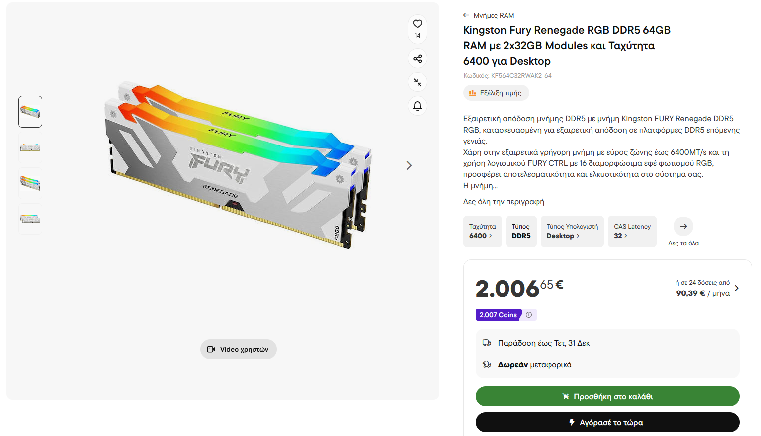Click the Coins info icon
The height and width of the screenshot is (436, 761).
[529, 315]
